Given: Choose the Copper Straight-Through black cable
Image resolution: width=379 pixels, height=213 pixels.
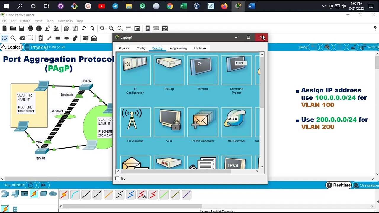Looking at the screenshot, I should pyautogui.click(x=86, y=195).
